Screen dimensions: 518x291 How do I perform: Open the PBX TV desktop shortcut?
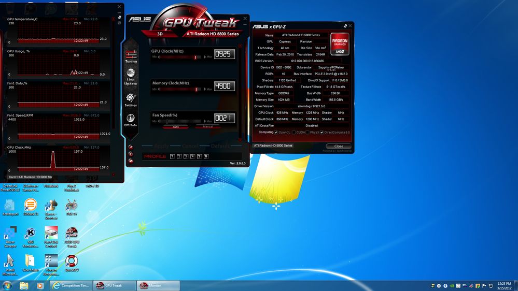72,207
